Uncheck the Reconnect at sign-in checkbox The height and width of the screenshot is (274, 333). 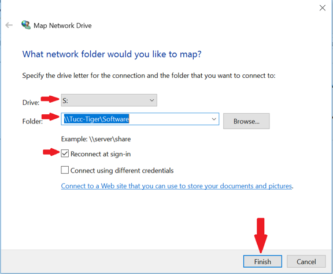coord(65,153)
